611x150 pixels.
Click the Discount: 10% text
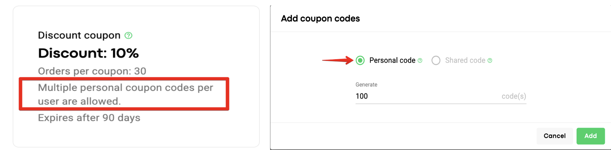coord(88,53)
